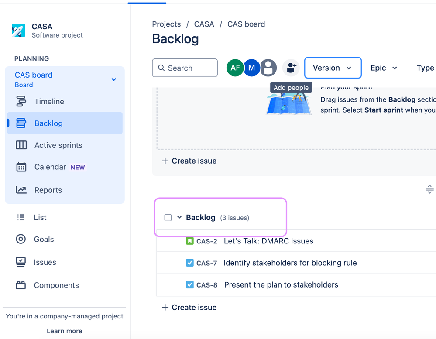Select "Let's Talk: DMARC Issues" row

click(296, 241)
